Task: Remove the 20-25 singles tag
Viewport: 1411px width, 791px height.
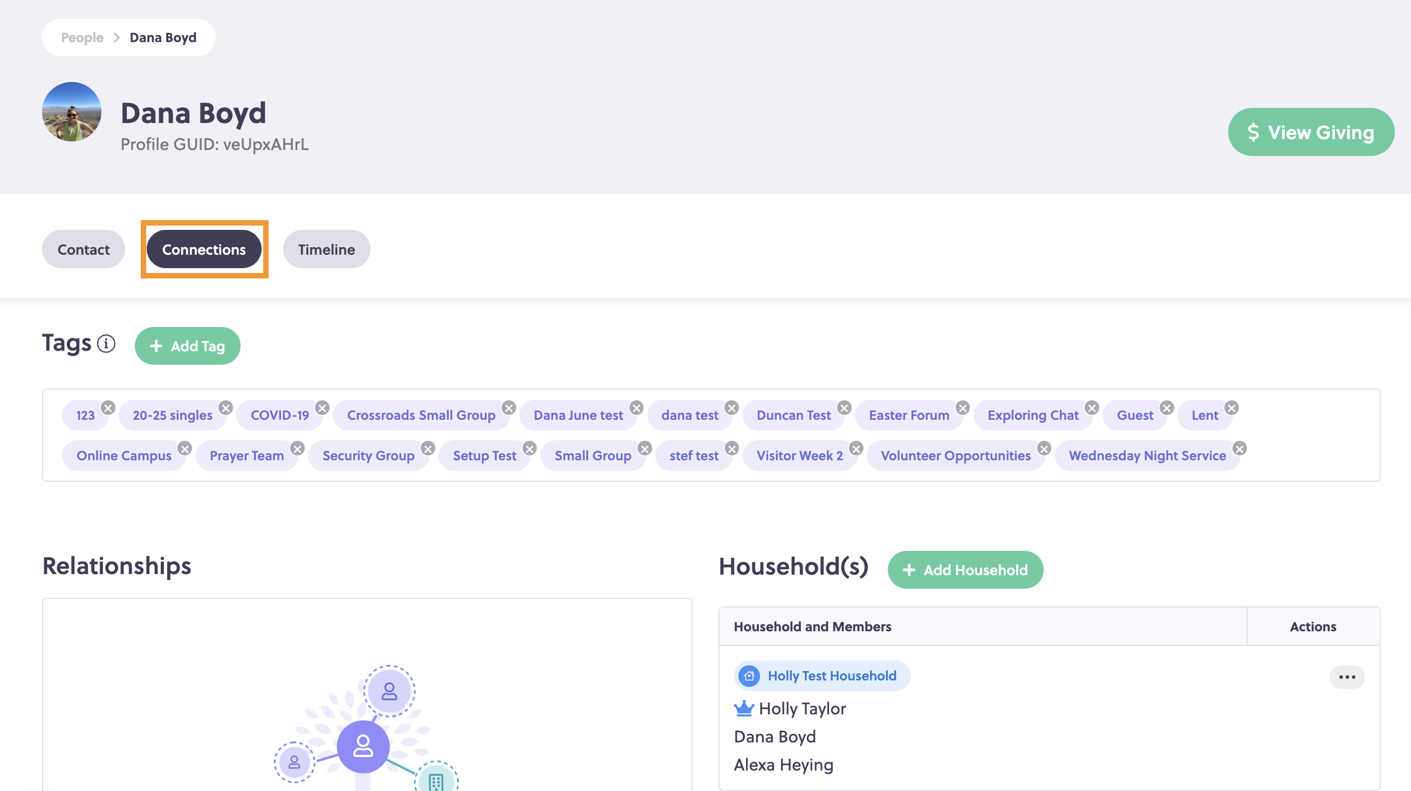Action: (x=225, y=408)
